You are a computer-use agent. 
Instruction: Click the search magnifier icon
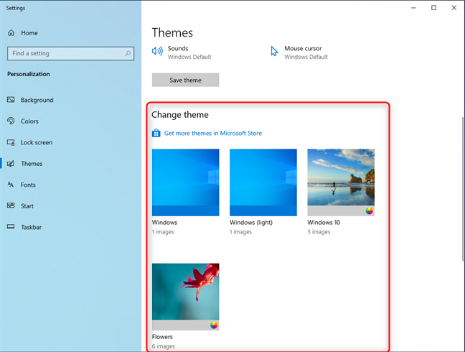tap(128, 53)
